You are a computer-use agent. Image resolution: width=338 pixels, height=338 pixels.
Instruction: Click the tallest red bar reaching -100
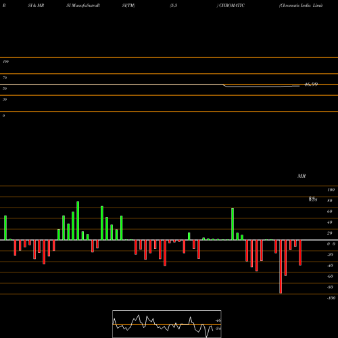281,266
